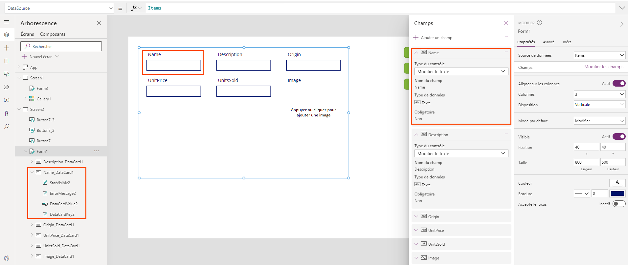Click the Search magnifier icon in left rail
The width and height of the screenshot is (628, 265).
(x=7, y=127)
